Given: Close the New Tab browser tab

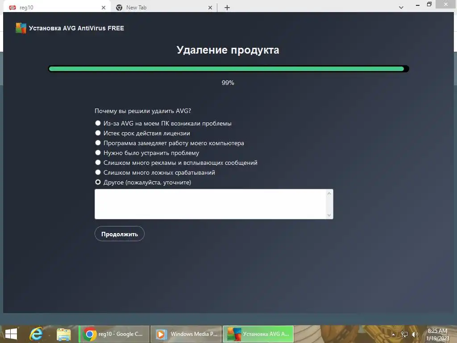Looking at the screenshot, I should 210,8.
